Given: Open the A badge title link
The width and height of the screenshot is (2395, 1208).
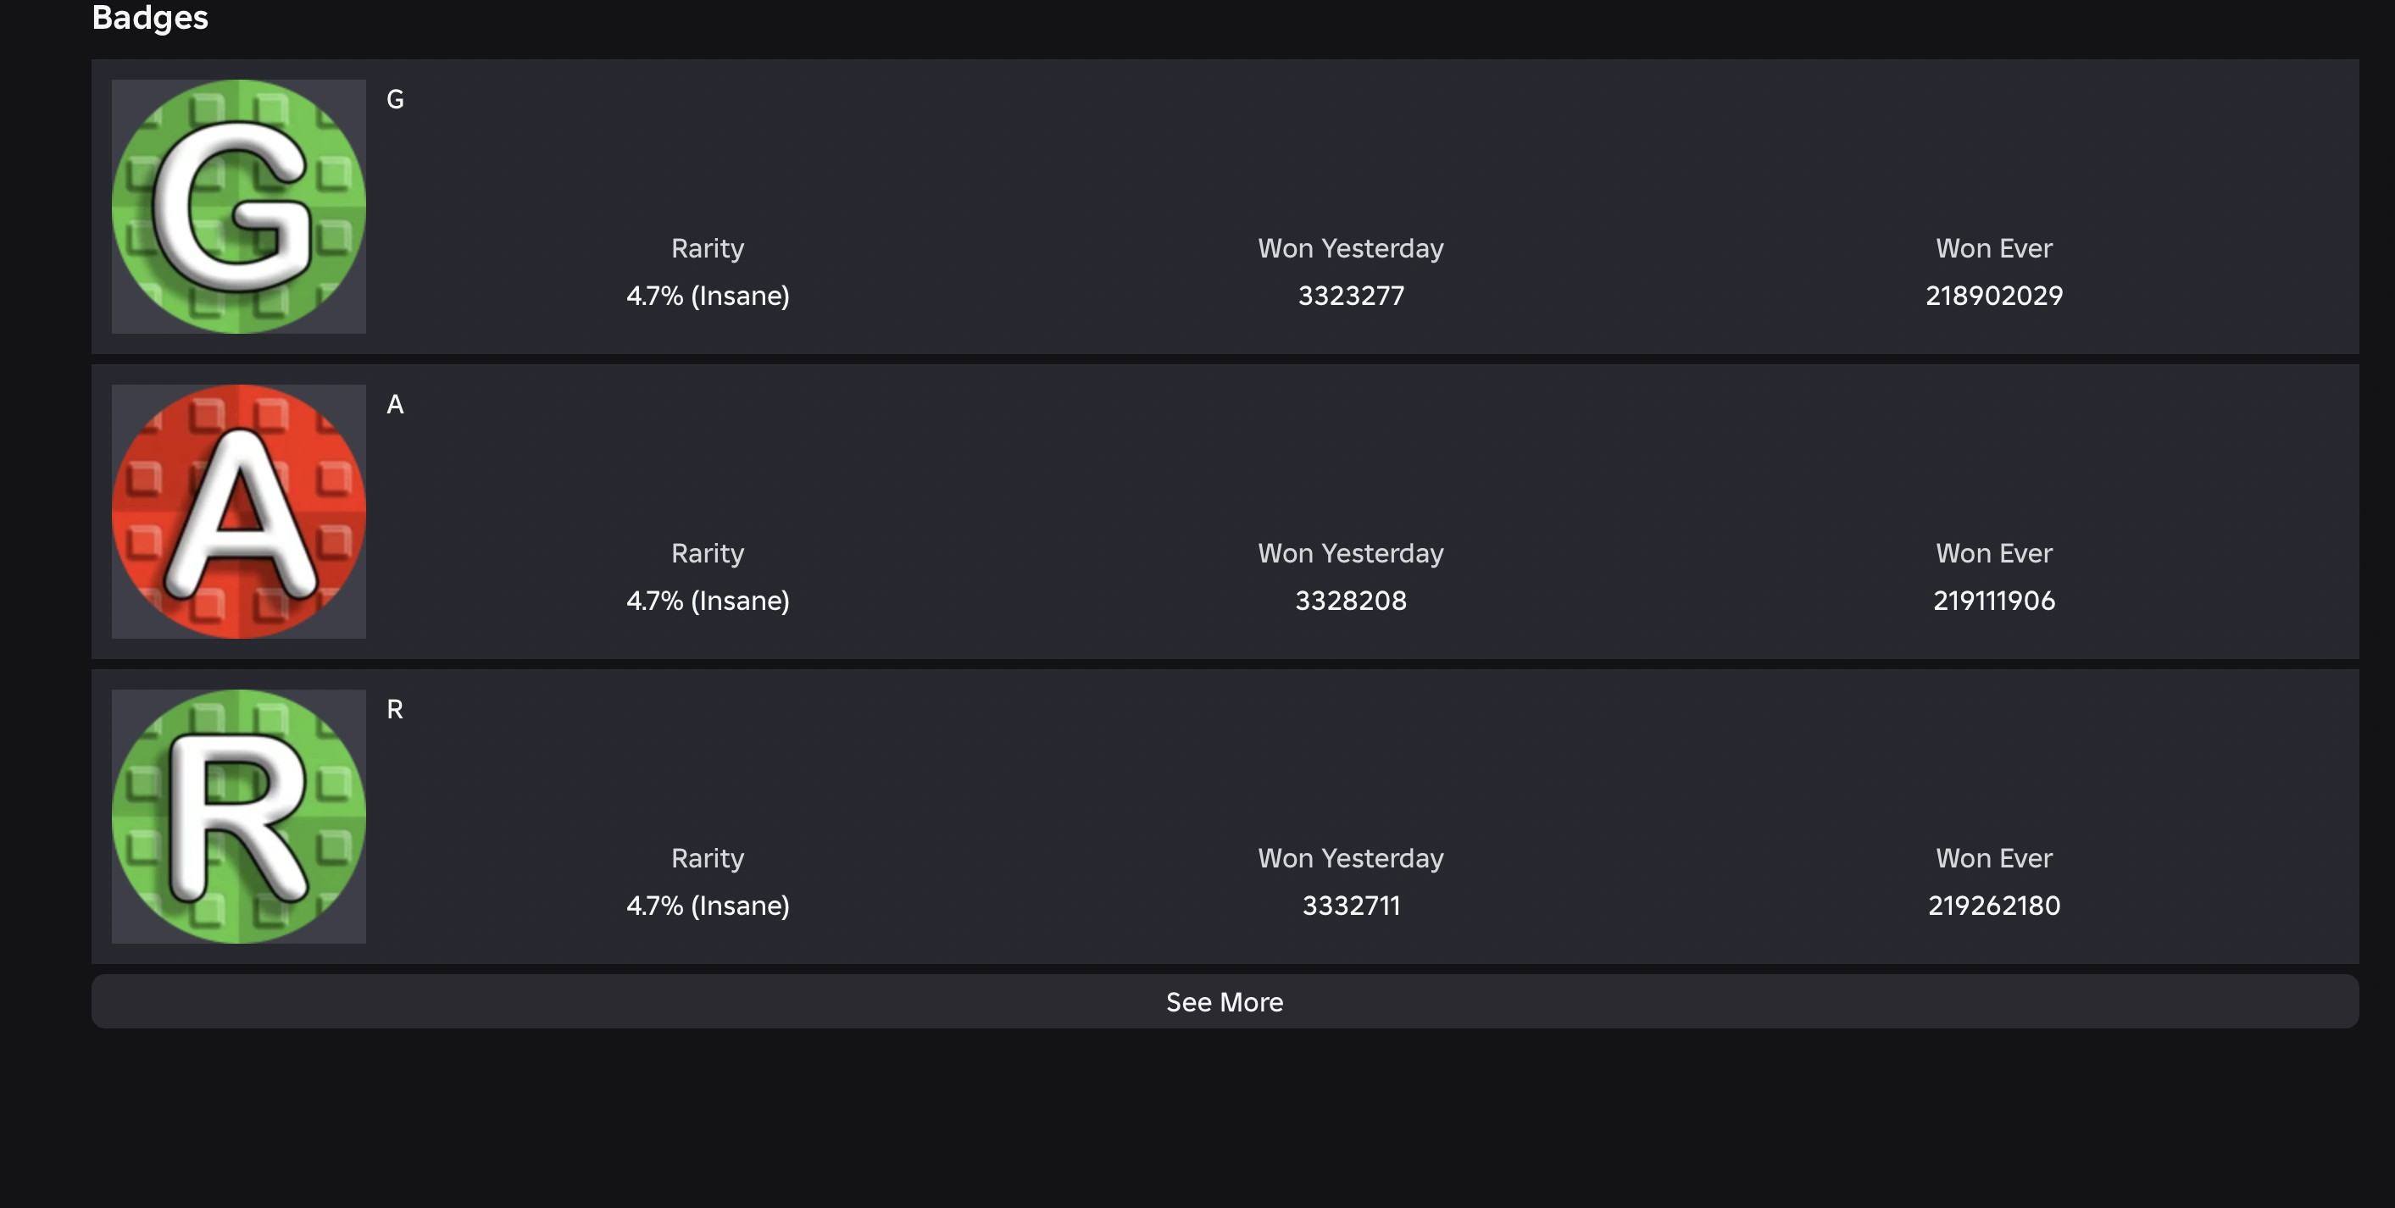Looking at the screenshot, I should [395, 404].
